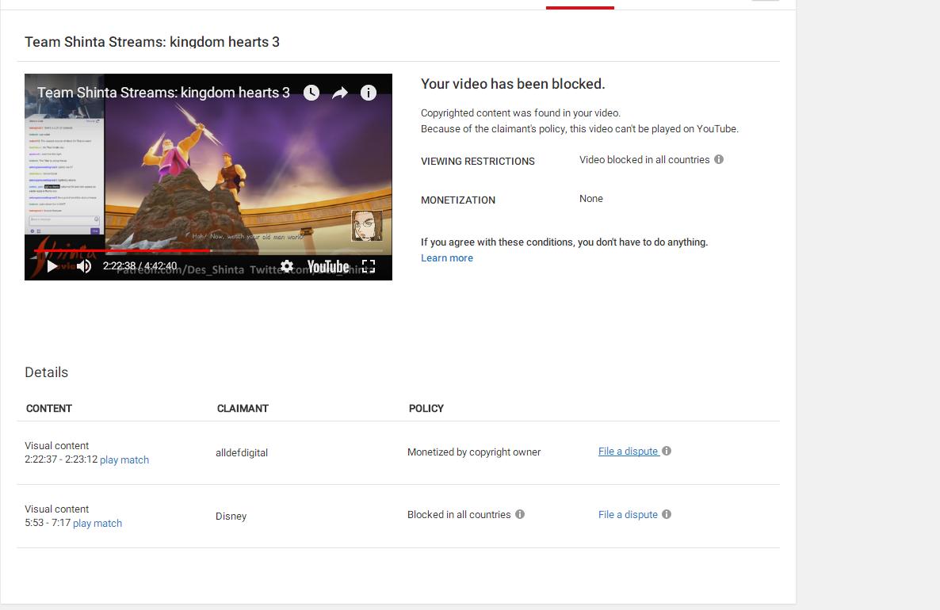Screen dimensions: 940x610
Task: File a dispute against alldefdigital claim
Action: (x=629, y=452)
